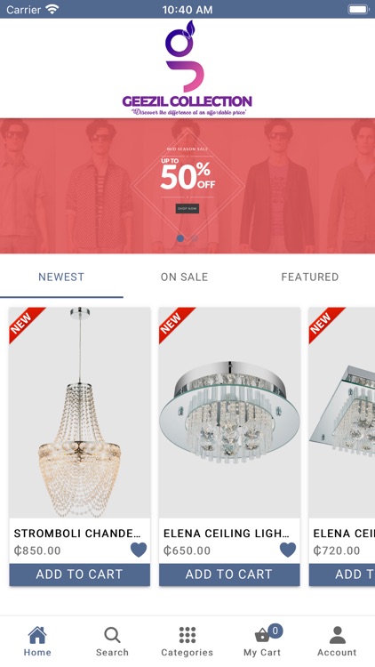The image size is (375, 667).
Task: Open the Home tab icon
Action: tap(37, 635)
